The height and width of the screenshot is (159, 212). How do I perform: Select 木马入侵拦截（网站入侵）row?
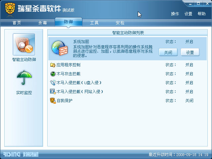click(128, 92)
